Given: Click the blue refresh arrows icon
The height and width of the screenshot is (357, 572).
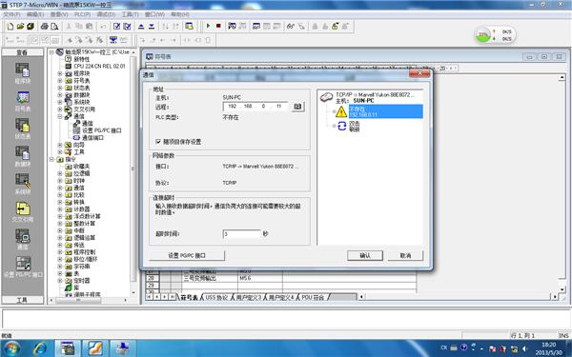Looking at the screenshot, I should click(x=342, y=126).
